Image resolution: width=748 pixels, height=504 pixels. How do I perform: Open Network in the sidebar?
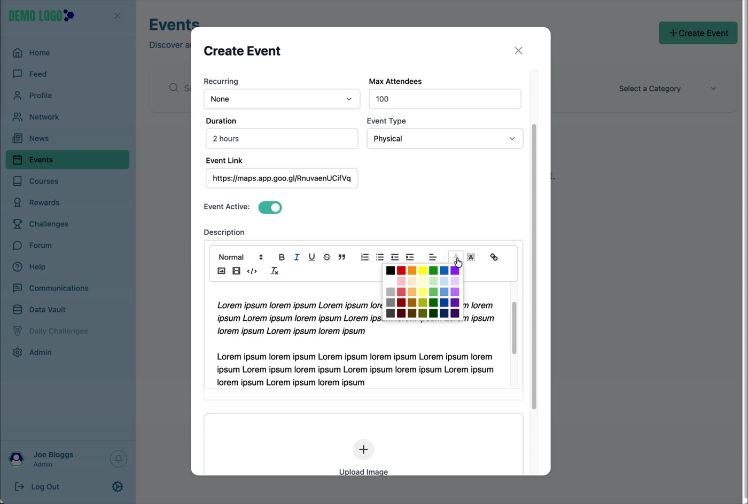coord(67,117)
